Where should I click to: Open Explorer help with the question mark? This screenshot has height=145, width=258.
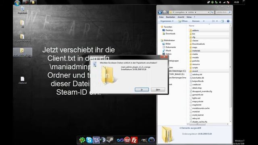(228, 21)
